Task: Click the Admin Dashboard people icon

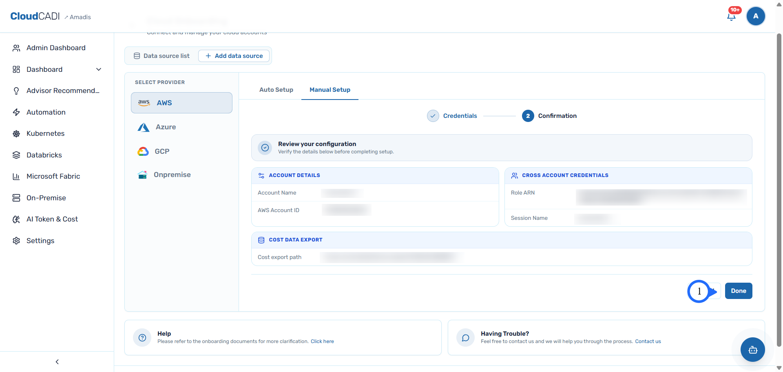Action: (16, 48)
